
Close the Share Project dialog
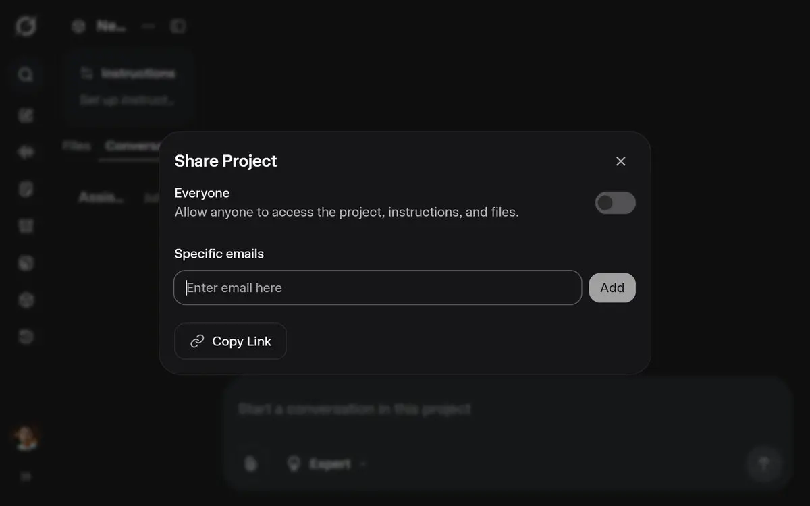point(621,161)
